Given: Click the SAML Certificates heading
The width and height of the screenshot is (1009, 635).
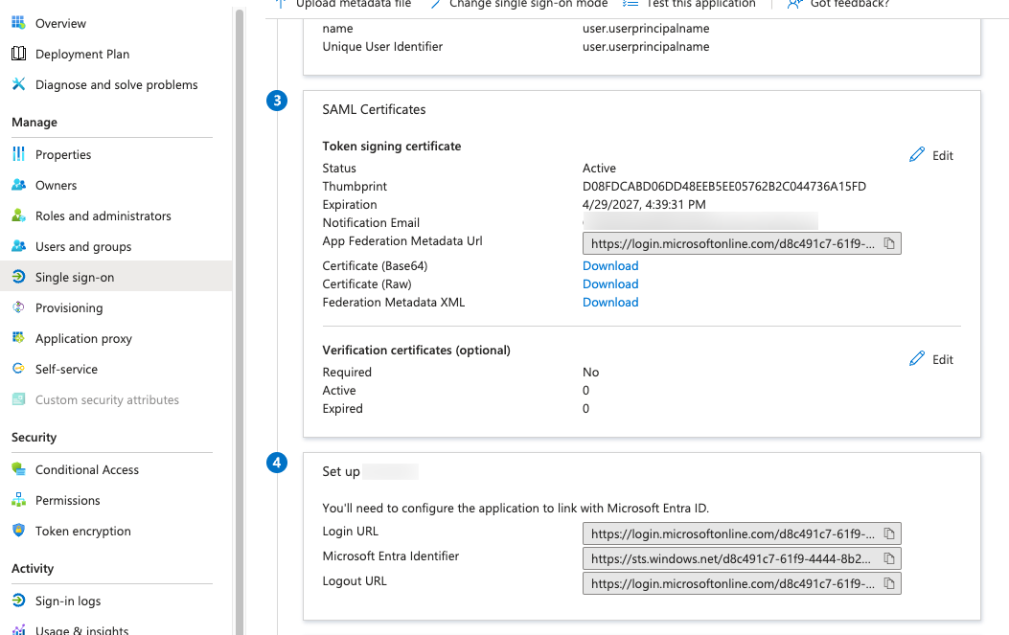Looking at the screenshot, I should coord(374,109).
